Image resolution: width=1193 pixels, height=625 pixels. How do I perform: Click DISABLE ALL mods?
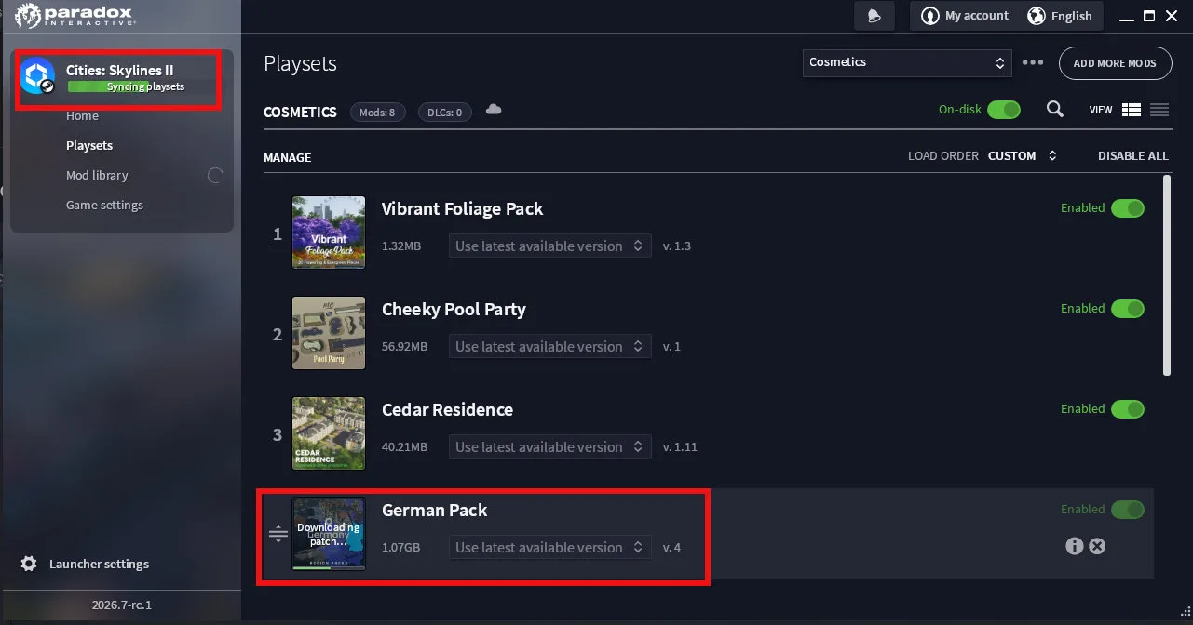pyautogui.click(x=1132, y=156)
